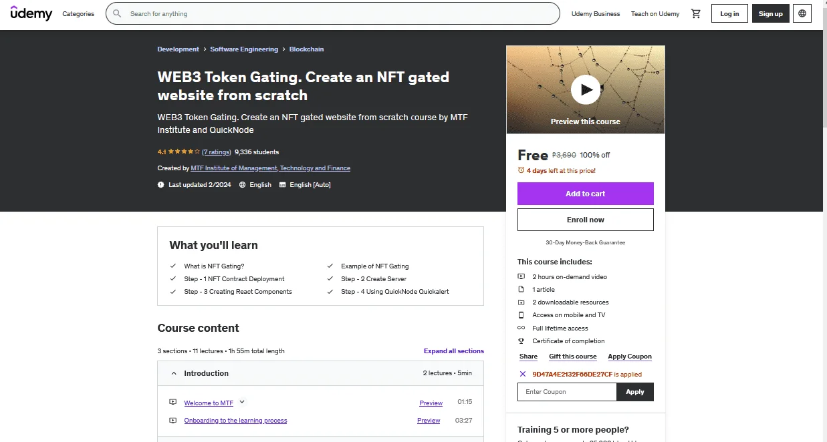Image resolution: width=827 pixels, height=442 pixels.
Task: Add the course to cart
Action: point(586,194)
